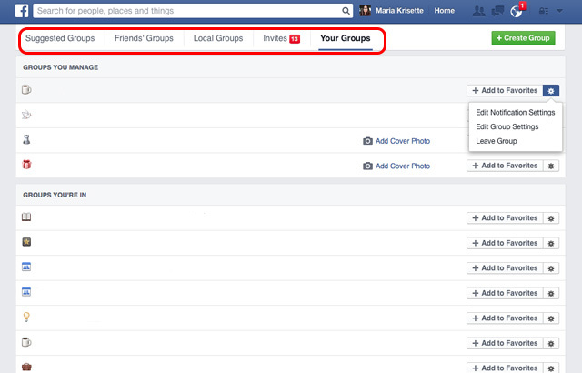582x373 pixels.
Task: Select the Your Groups tab
Action: pos(346,38)
